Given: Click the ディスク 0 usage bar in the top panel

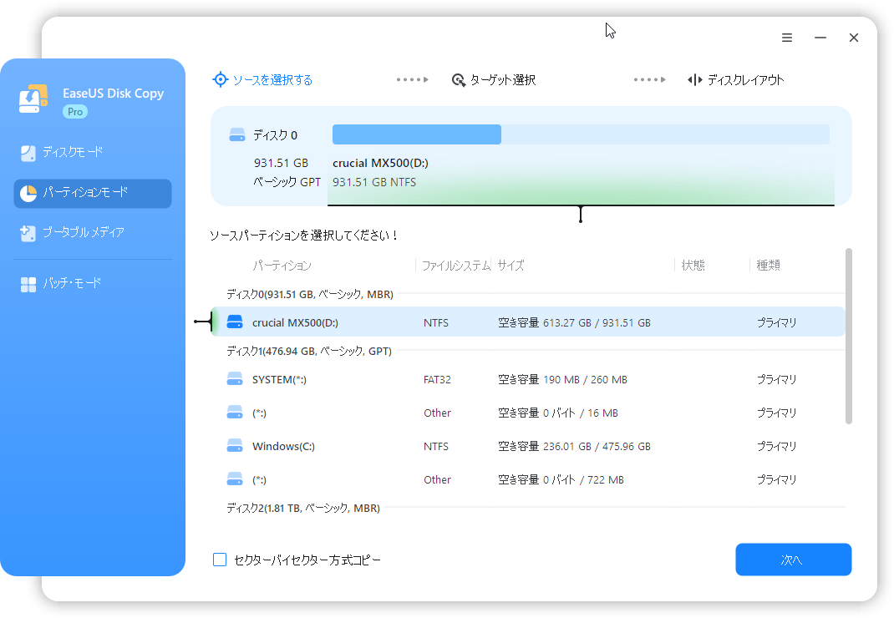Looking at the screenshot, I should 581,134.
